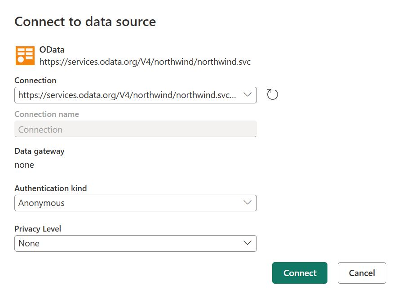
Task: Click the OData title text
Action: tap(52, 49)
